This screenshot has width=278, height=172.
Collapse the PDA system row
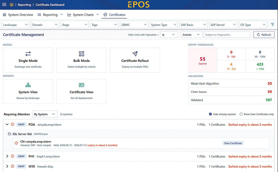tap(7, 124)
